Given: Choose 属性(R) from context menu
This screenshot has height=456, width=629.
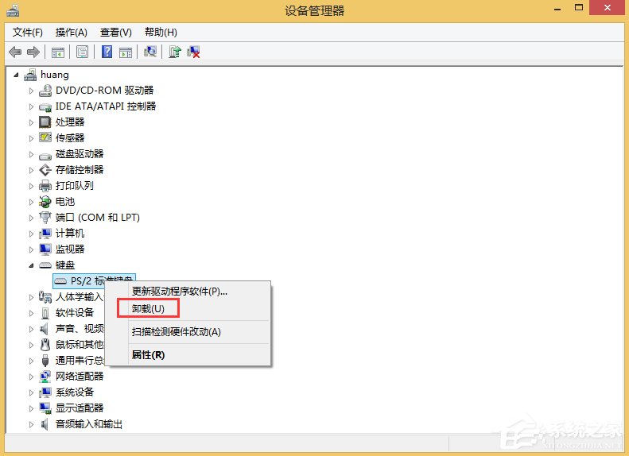Looking at the screenshot, I should click(x=188, y=354).
